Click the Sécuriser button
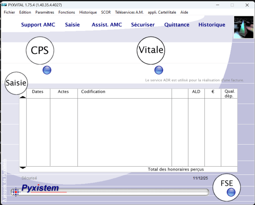Screen dimensions: 255x205 pyautogui.click(x=143, y=25)
